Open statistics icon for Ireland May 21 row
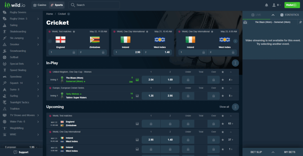 tap(137, 140)
